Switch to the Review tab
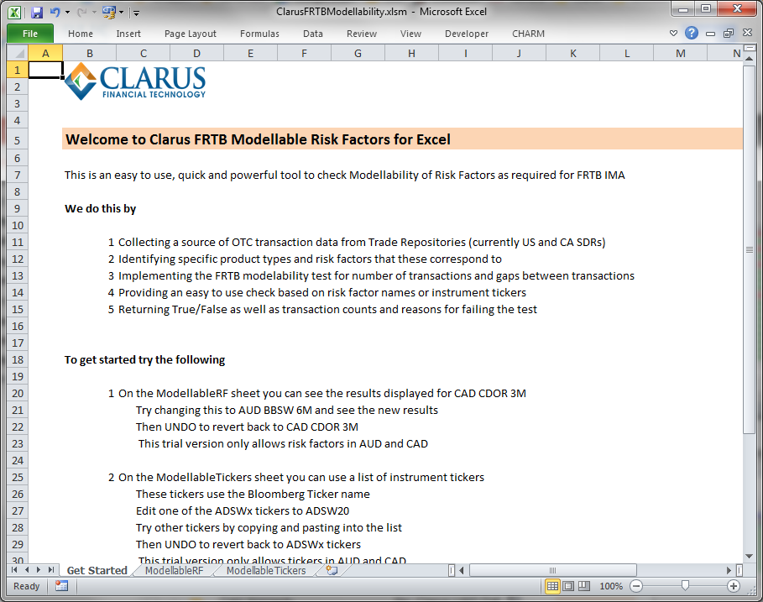The width and height of the screenshot is (763, 602). (x=362, y=34)
